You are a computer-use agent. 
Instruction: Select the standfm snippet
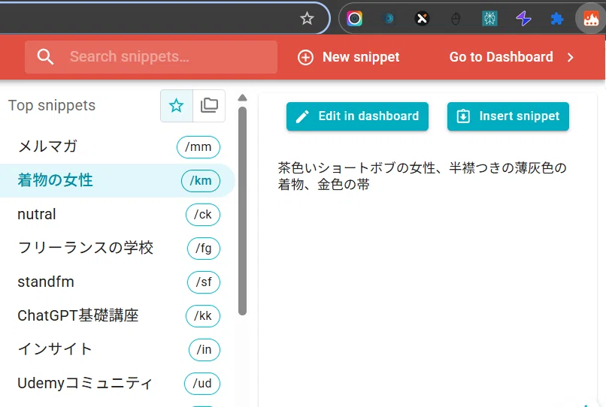[x=117, y=282]
